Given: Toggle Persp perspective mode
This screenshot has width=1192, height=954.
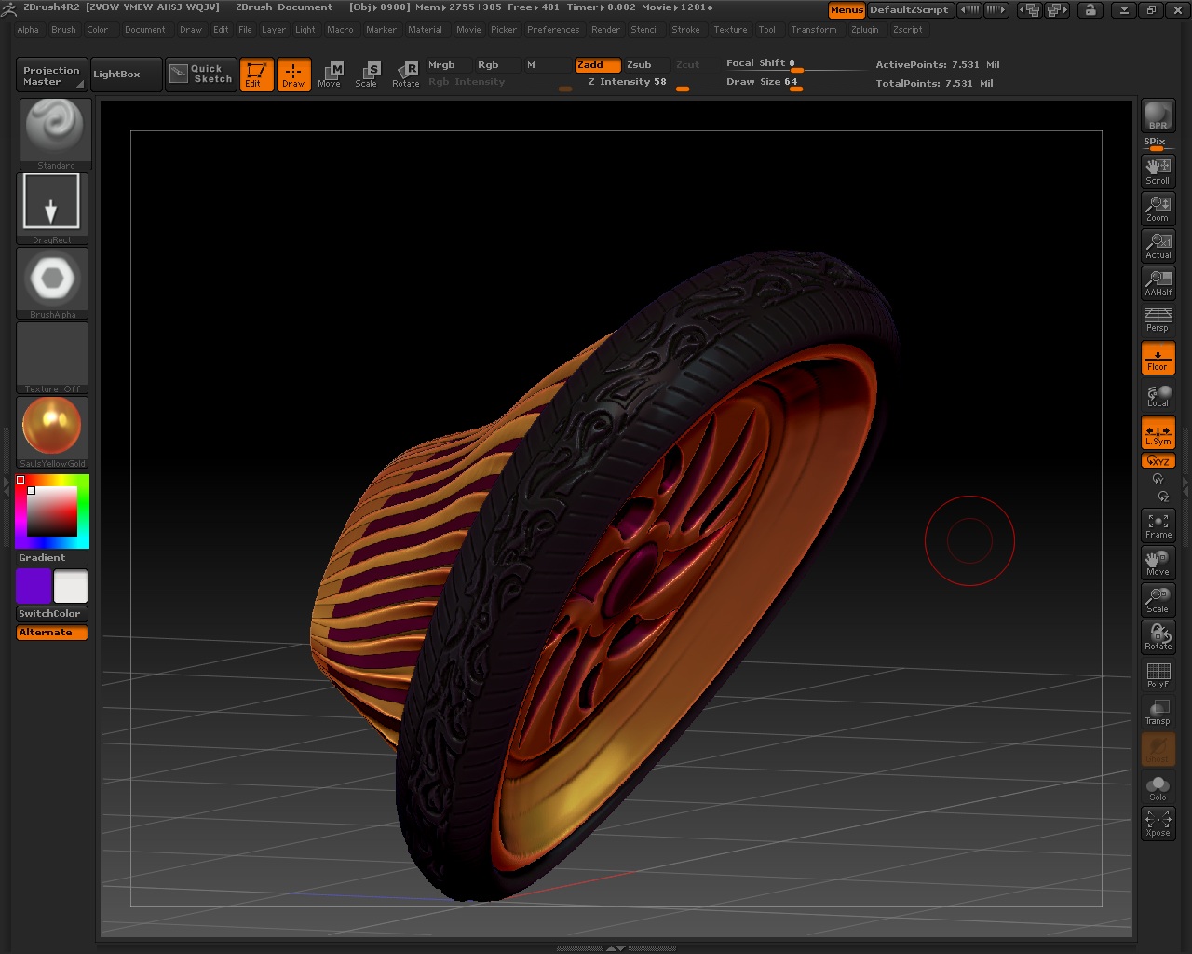Looking at the screenshot, I should 1158,320.
